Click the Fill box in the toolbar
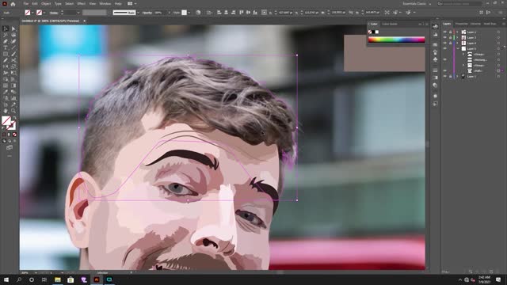The height and width of the screenshot is (285, 507). point(6,120)
